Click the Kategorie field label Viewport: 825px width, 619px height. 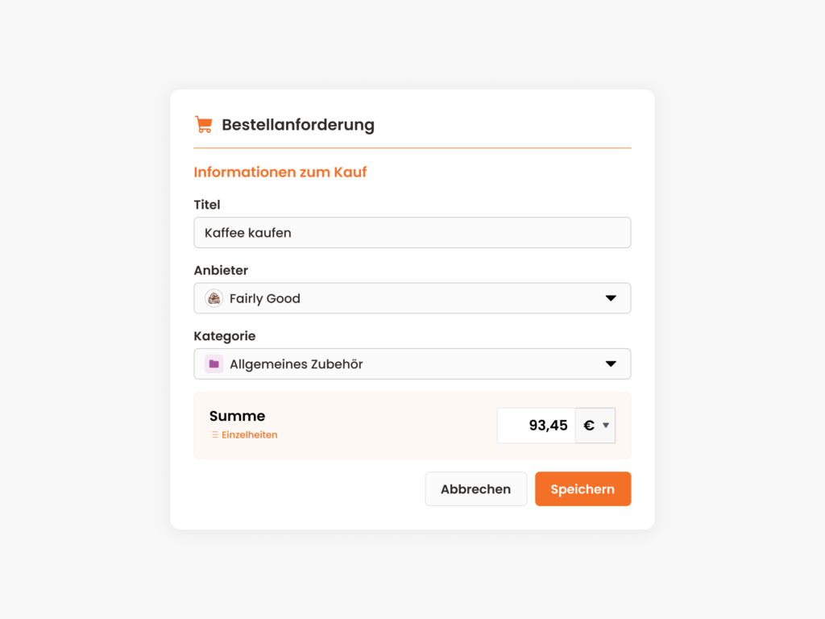pos(225,336)
